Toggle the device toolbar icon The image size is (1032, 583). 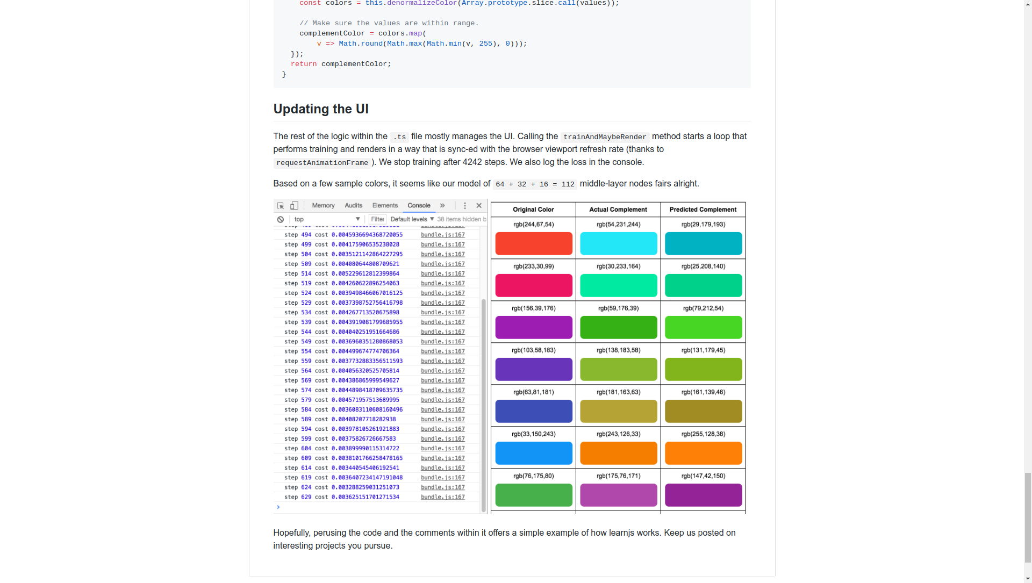(294, 206)
